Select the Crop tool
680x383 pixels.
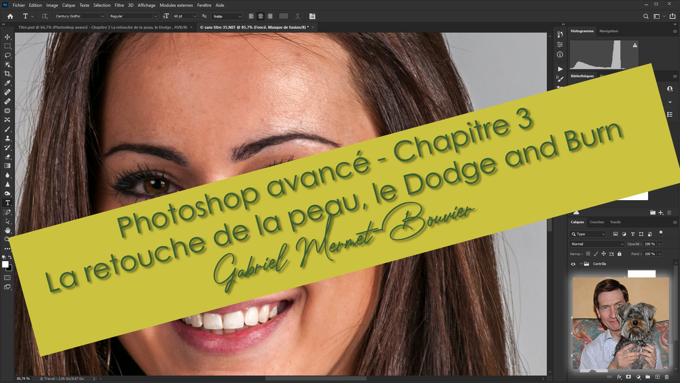pyautogui.click(x=7, y=74)
